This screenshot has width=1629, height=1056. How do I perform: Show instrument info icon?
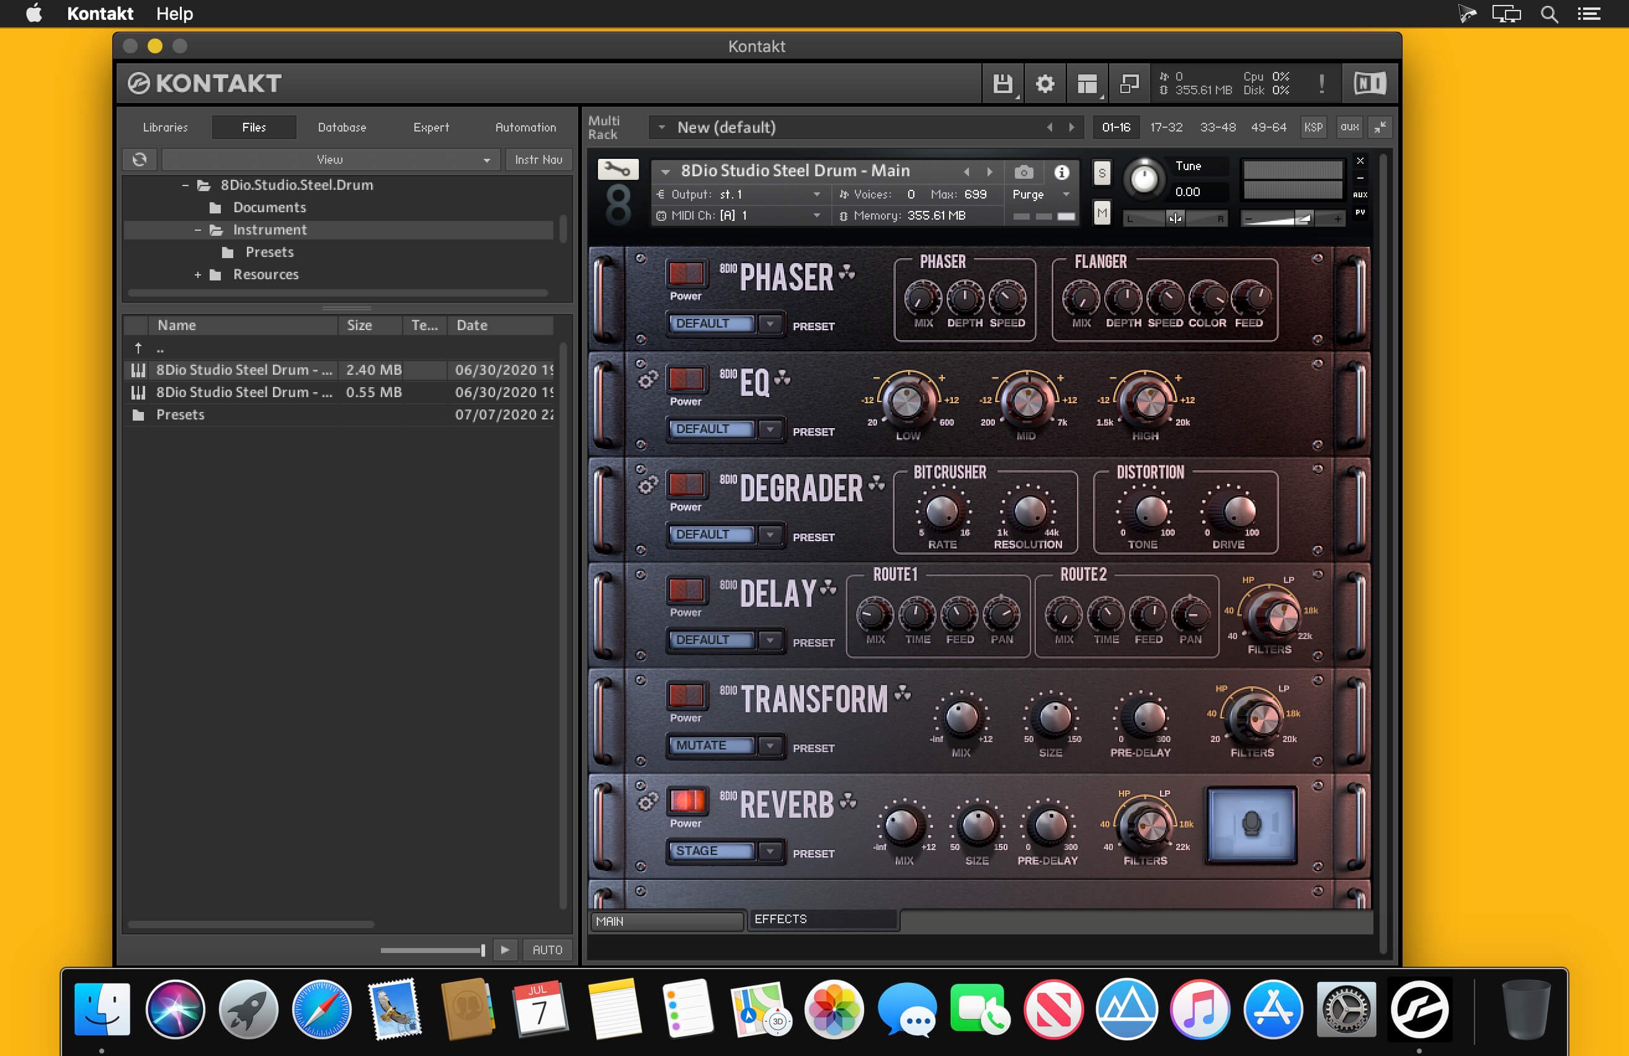click(1061, 172)
